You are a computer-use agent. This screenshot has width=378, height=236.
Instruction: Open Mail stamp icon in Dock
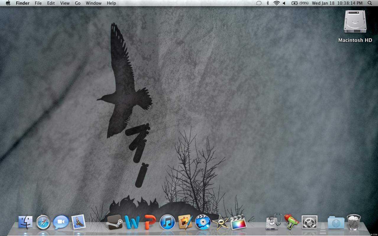pos(79,222)
